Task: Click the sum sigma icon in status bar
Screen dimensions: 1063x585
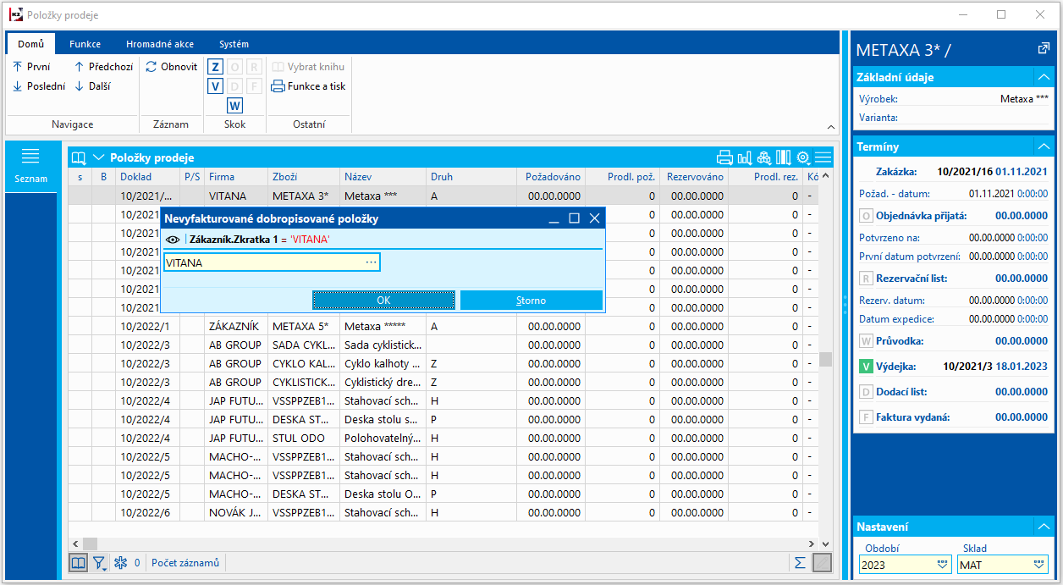Action: click(800, 563)
